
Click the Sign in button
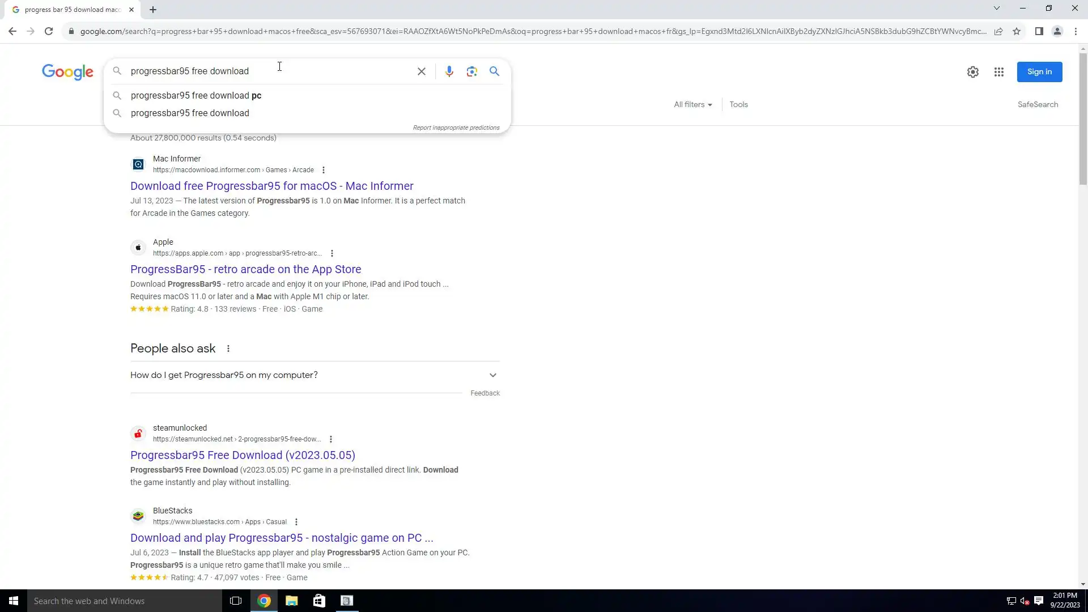[x=1039, y=72]
